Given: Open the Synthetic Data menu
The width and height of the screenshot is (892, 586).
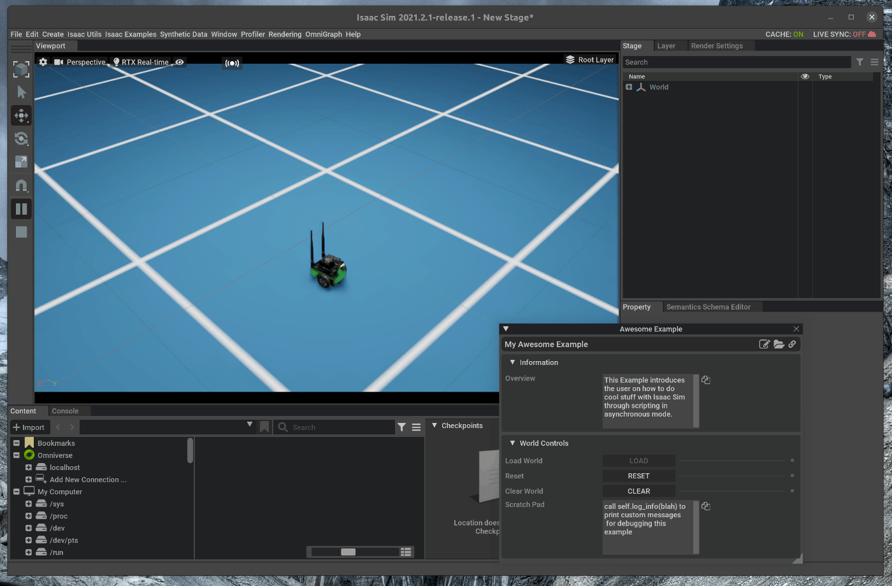Looking at the screenshot, I should [183, 34].
